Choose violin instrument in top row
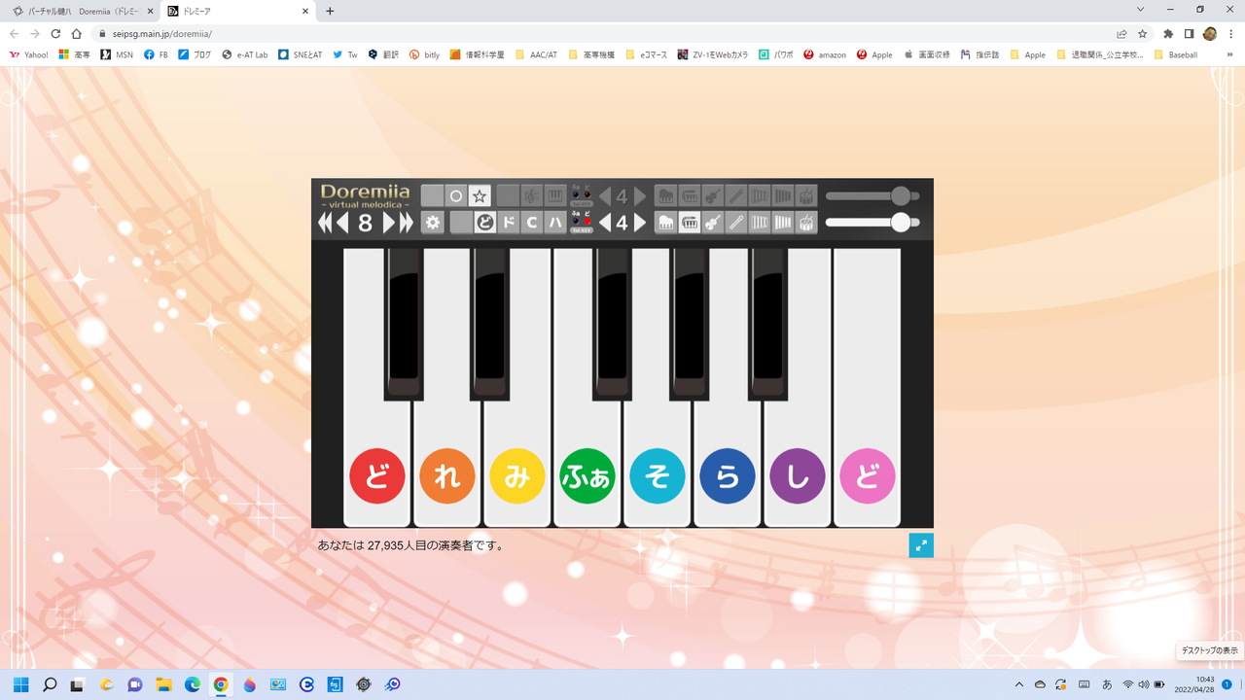 (x=713, y=196)
